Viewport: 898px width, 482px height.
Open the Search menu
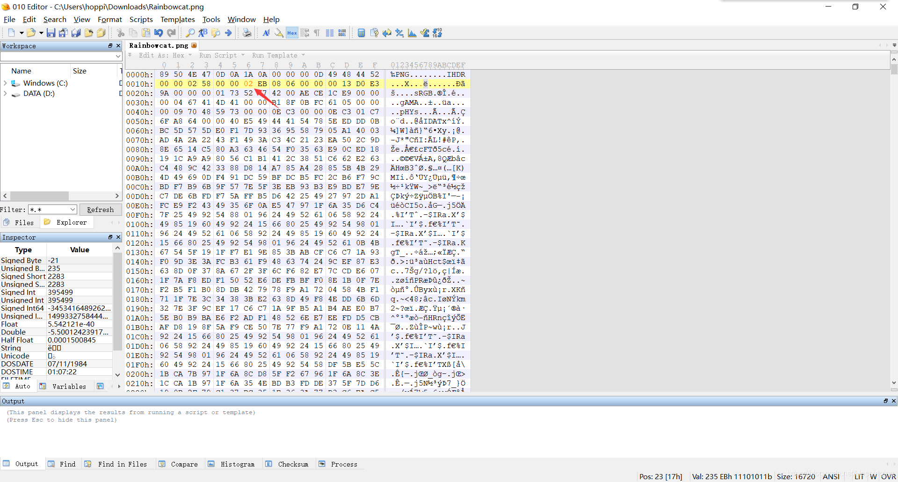(55, 19)
